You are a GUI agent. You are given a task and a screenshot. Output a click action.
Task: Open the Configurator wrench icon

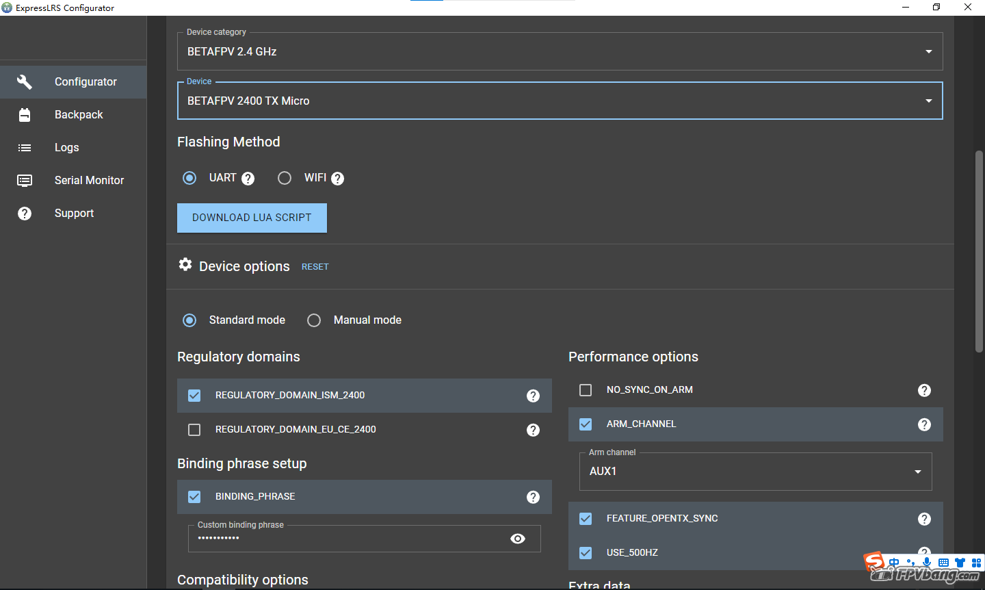coord(25,82)
